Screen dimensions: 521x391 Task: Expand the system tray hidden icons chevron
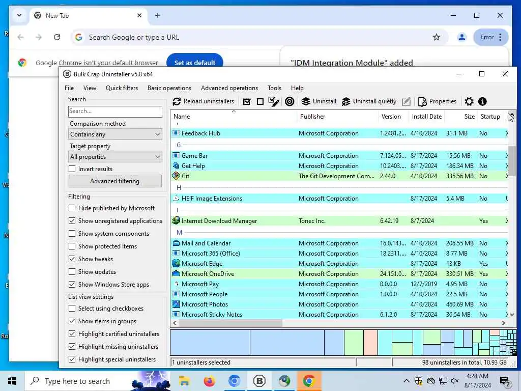(406, 381)
